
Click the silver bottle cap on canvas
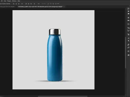pos(55,32)
